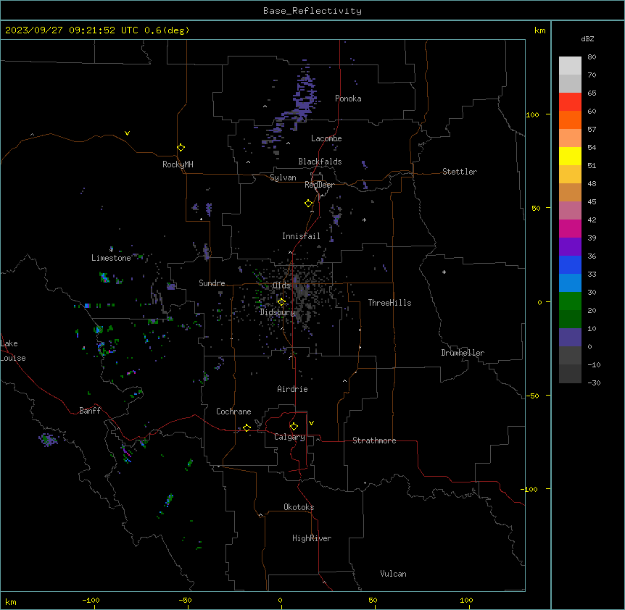
Task: Click the 80 value on the dBZ legend
Action: click(x=592, y=57)
